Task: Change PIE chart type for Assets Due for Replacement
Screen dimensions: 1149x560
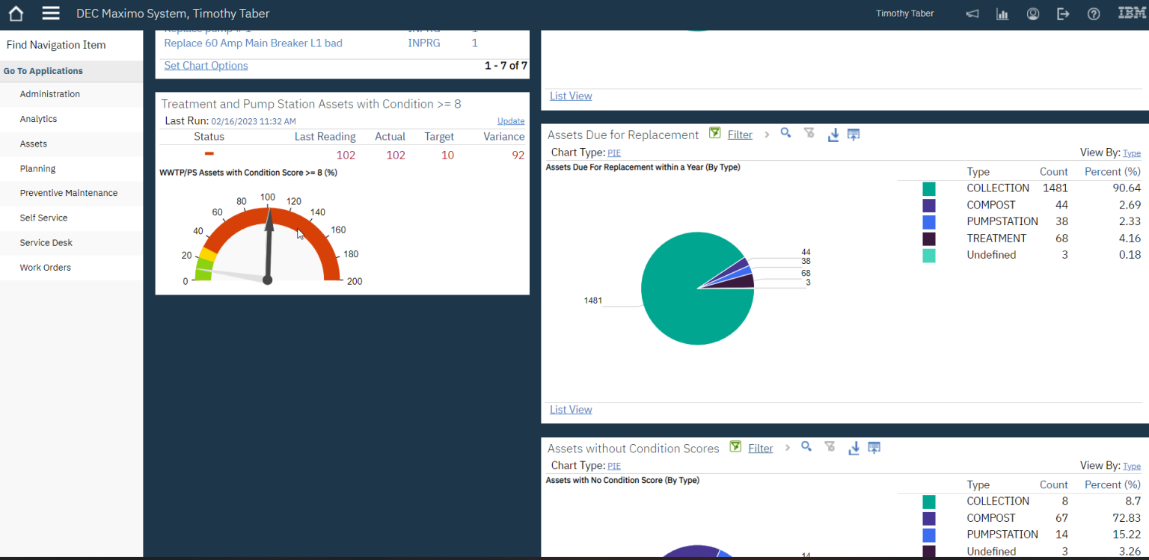Action: click(x=614, y=153)
